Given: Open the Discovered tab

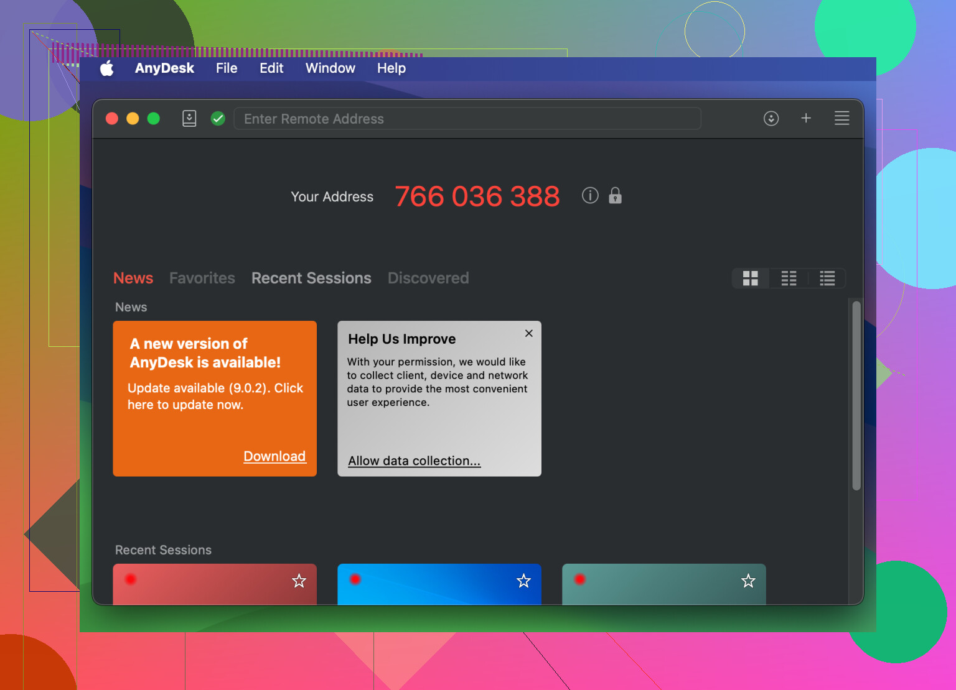Looking at the screenshot, I should pos(428,278).
